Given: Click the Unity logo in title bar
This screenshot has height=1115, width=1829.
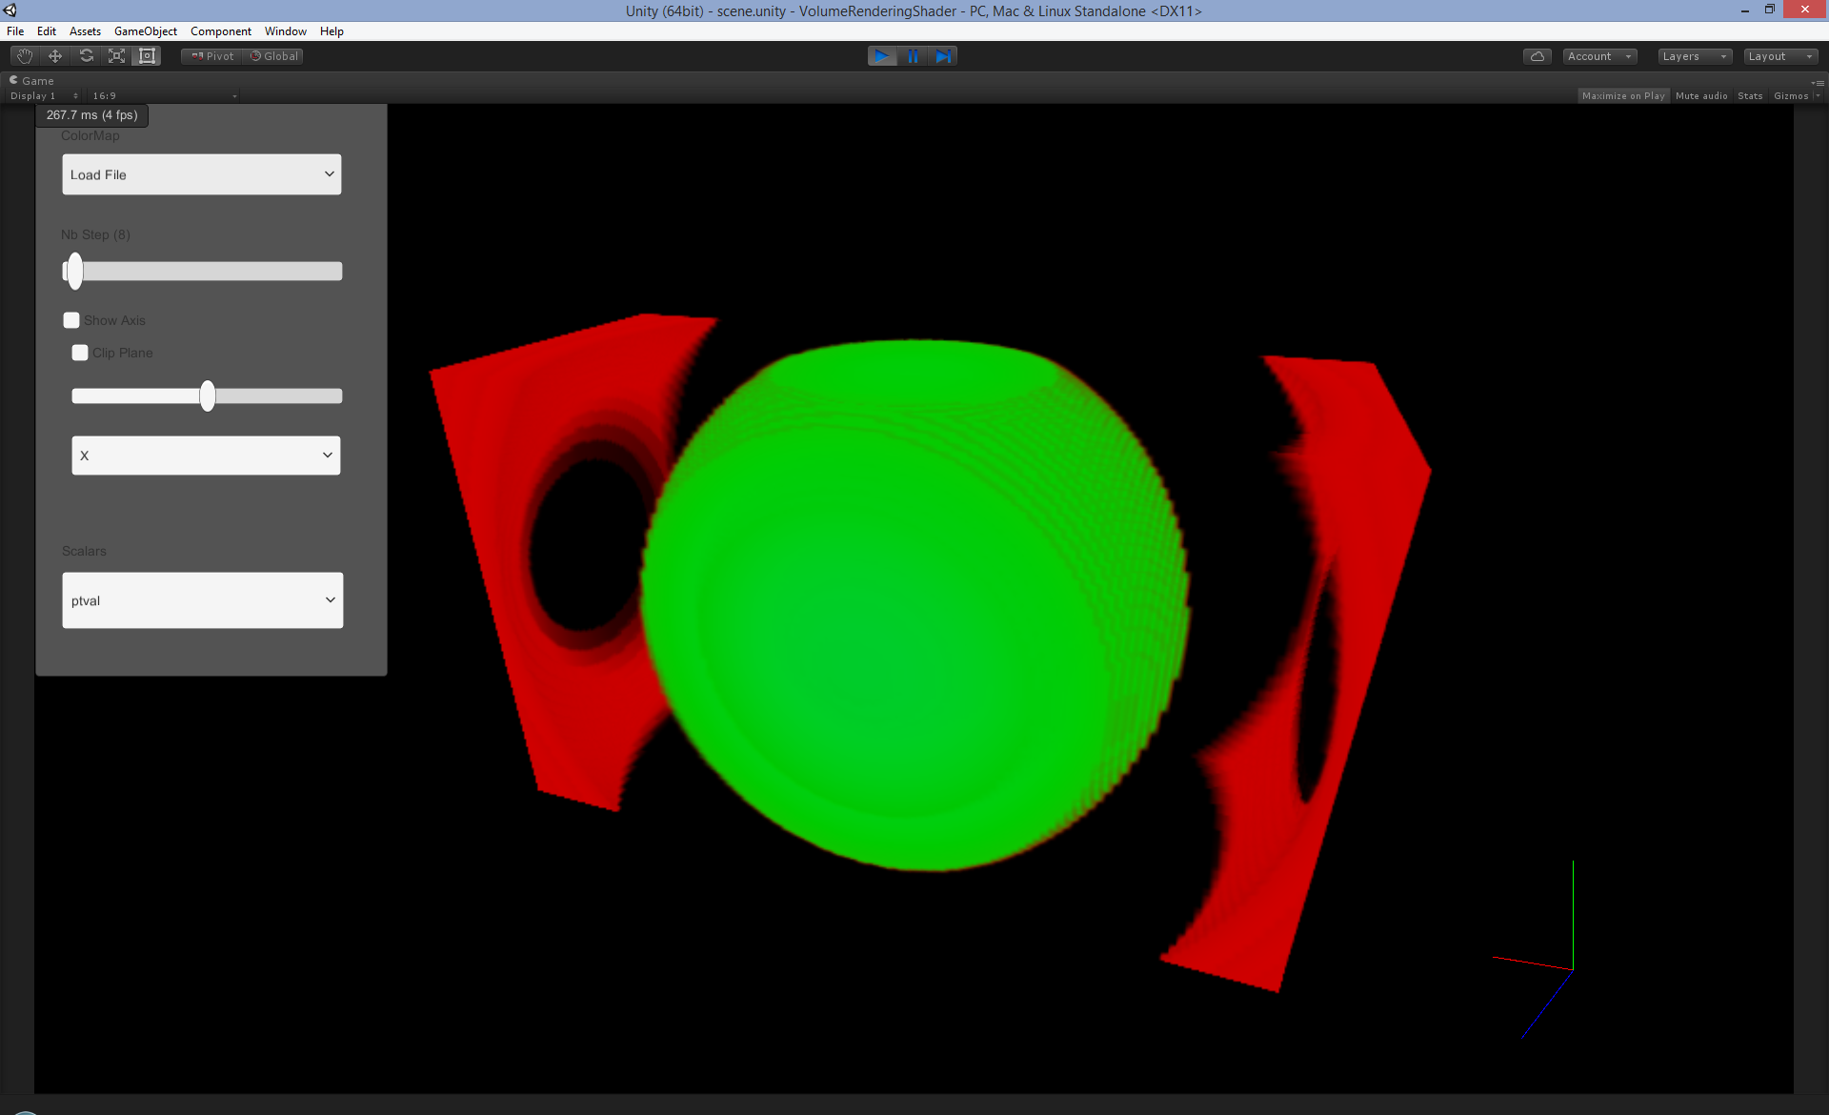Looking at the screenshot, I should (x=10, y=10).
